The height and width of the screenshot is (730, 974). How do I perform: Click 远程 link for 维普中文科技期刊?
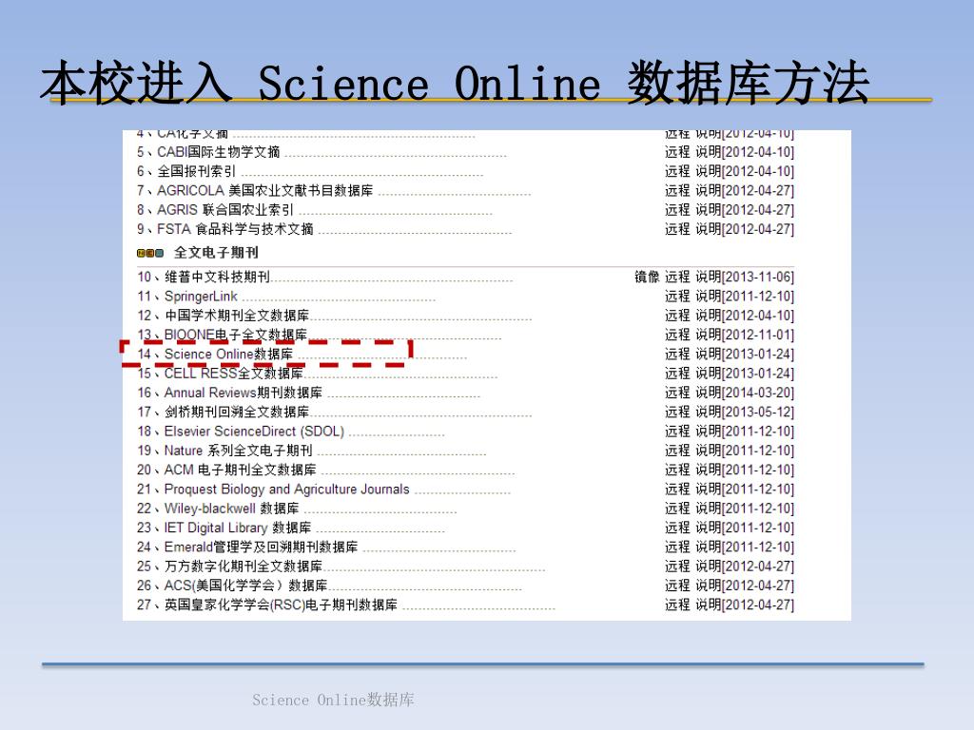(677, 277)
